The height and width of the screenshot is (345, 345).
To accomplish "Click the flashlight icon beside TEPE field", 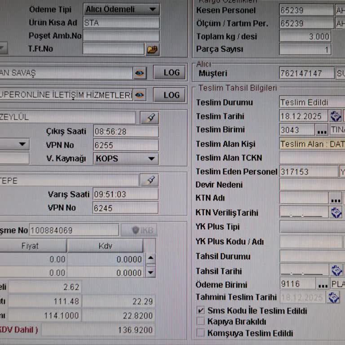I will point(150,181).
